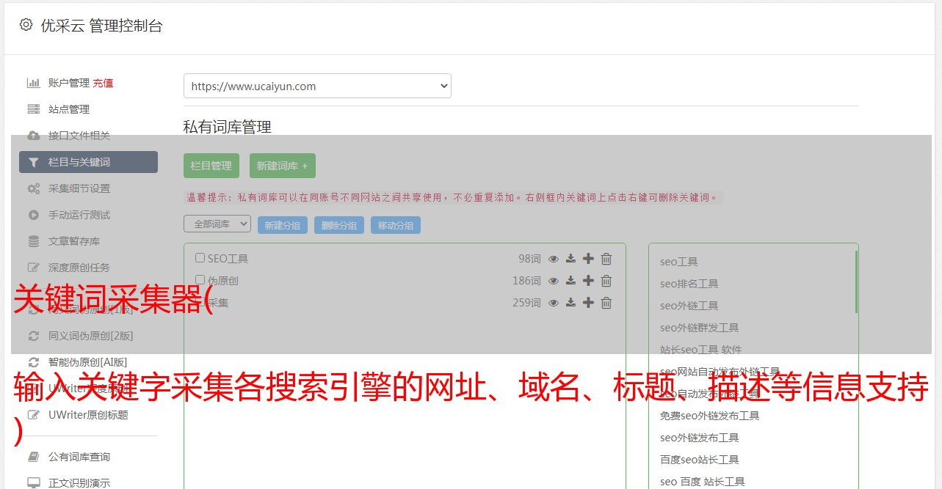This screenshot has height=489, width=942.
Task: Click the 移动分组 button
Action: tap(396, 225)
